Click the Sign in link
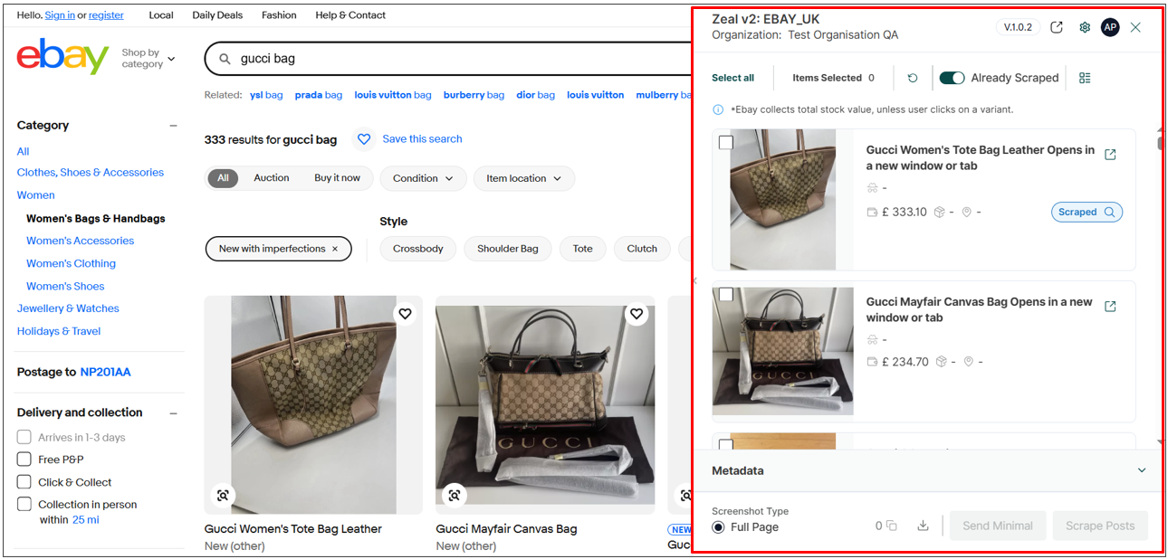This screenshot has width=1168, height=559. pyautogui.click(x=60, y=15)
